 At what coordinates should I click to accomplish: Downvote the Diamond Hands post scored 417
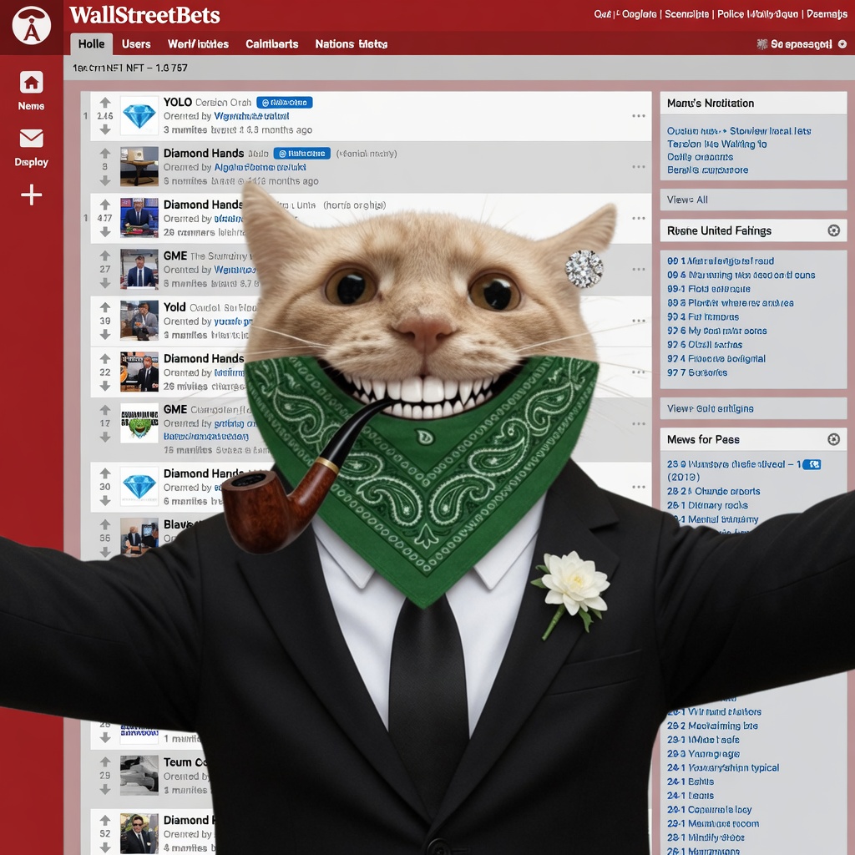tap(105, 232)
